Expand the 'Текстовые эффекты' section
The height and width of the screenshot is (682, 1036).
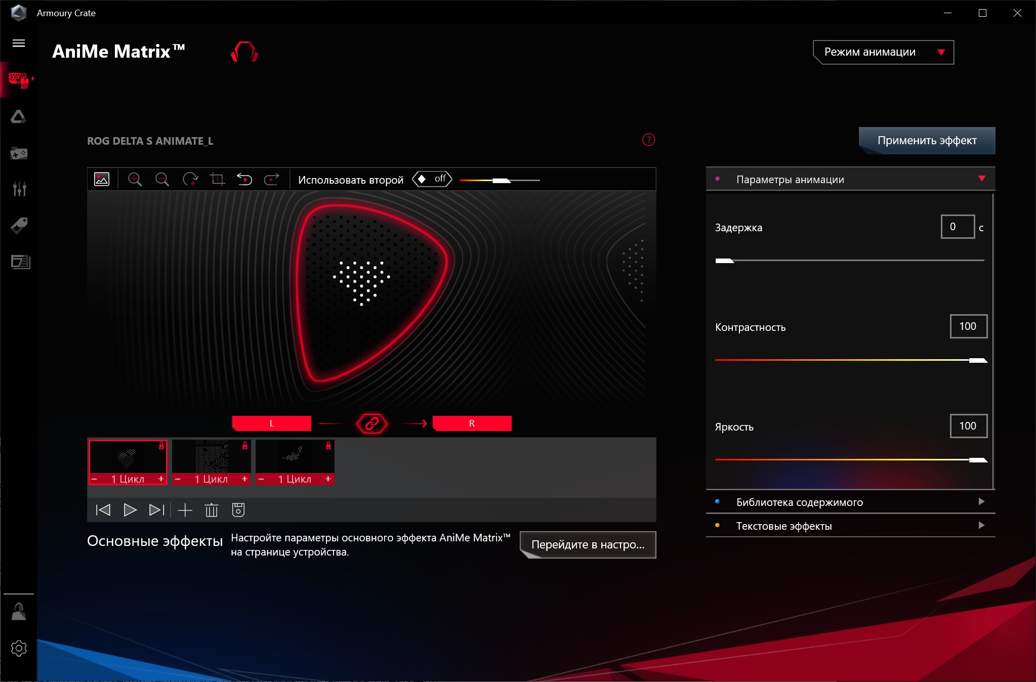(850, 526)
